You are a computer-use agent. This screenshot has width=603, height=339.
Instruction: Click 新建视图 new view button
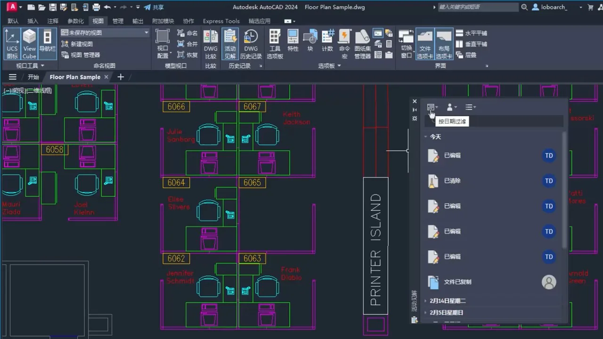[x=77, y=44]
